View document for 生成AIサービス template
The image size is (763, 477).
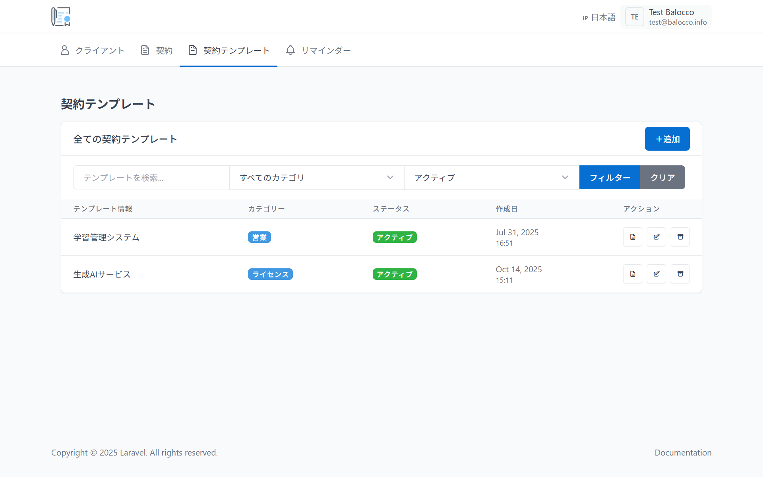coord(632,274)
